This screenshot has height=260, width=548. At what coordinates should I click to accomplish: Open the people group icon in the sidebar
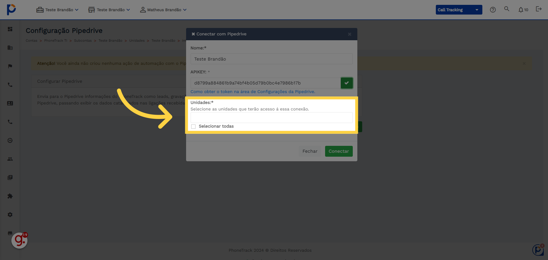click(x=10, y=159)
